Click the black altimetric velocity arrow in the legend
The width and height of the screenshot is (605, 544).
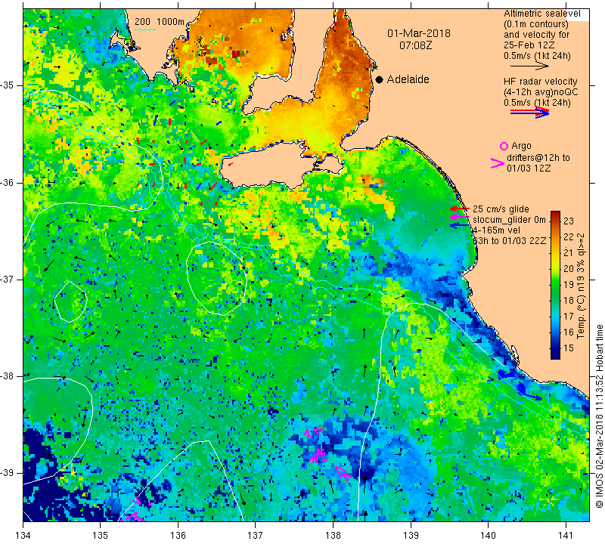pyautogui.click(x=529, y=66)
